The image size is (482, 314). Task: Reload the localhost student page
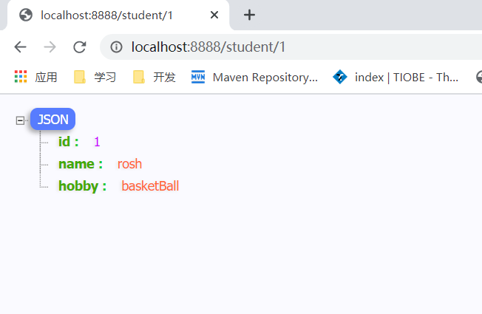pyautogui.click(x=79, y=47)
